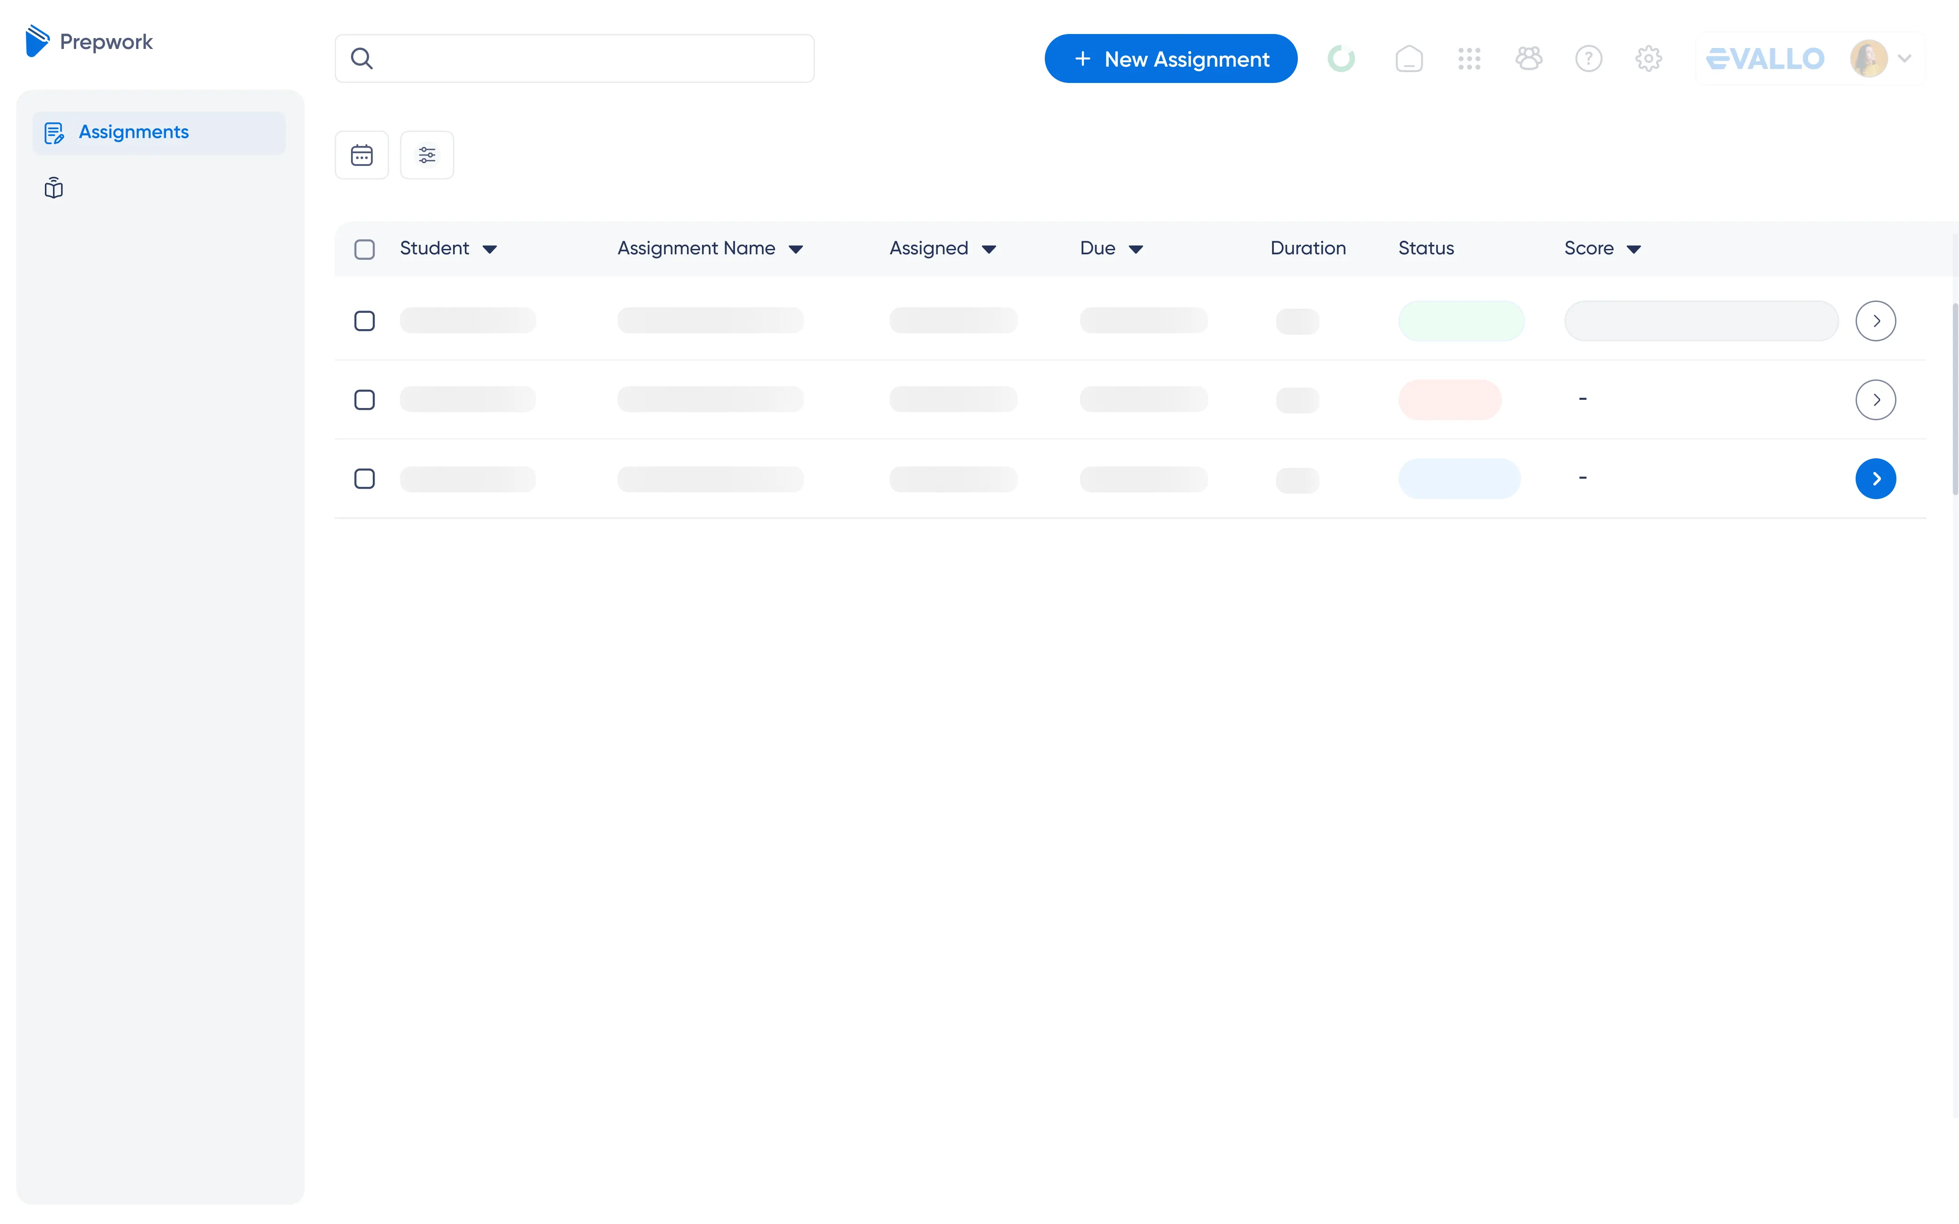Click the home icon in header
1959x1224 pixels.
1408,58
